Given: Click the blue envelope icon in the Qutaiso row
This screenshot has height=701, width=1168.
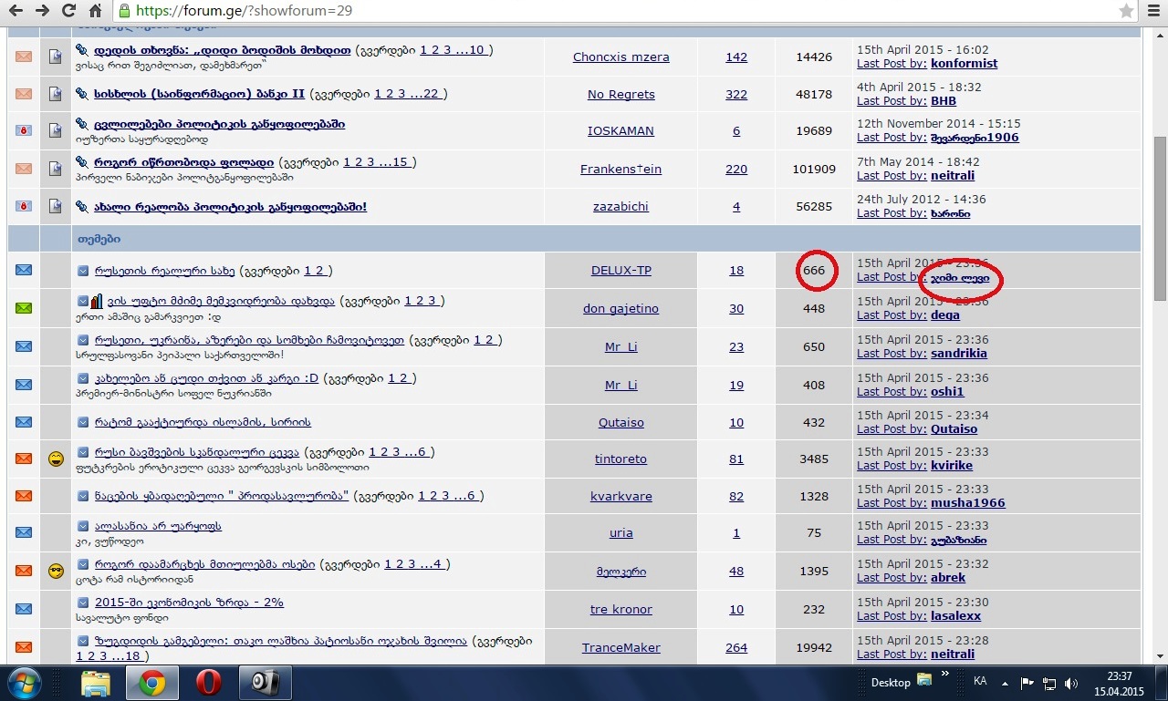Looking at the screenshot, I should tap(24, 422).
